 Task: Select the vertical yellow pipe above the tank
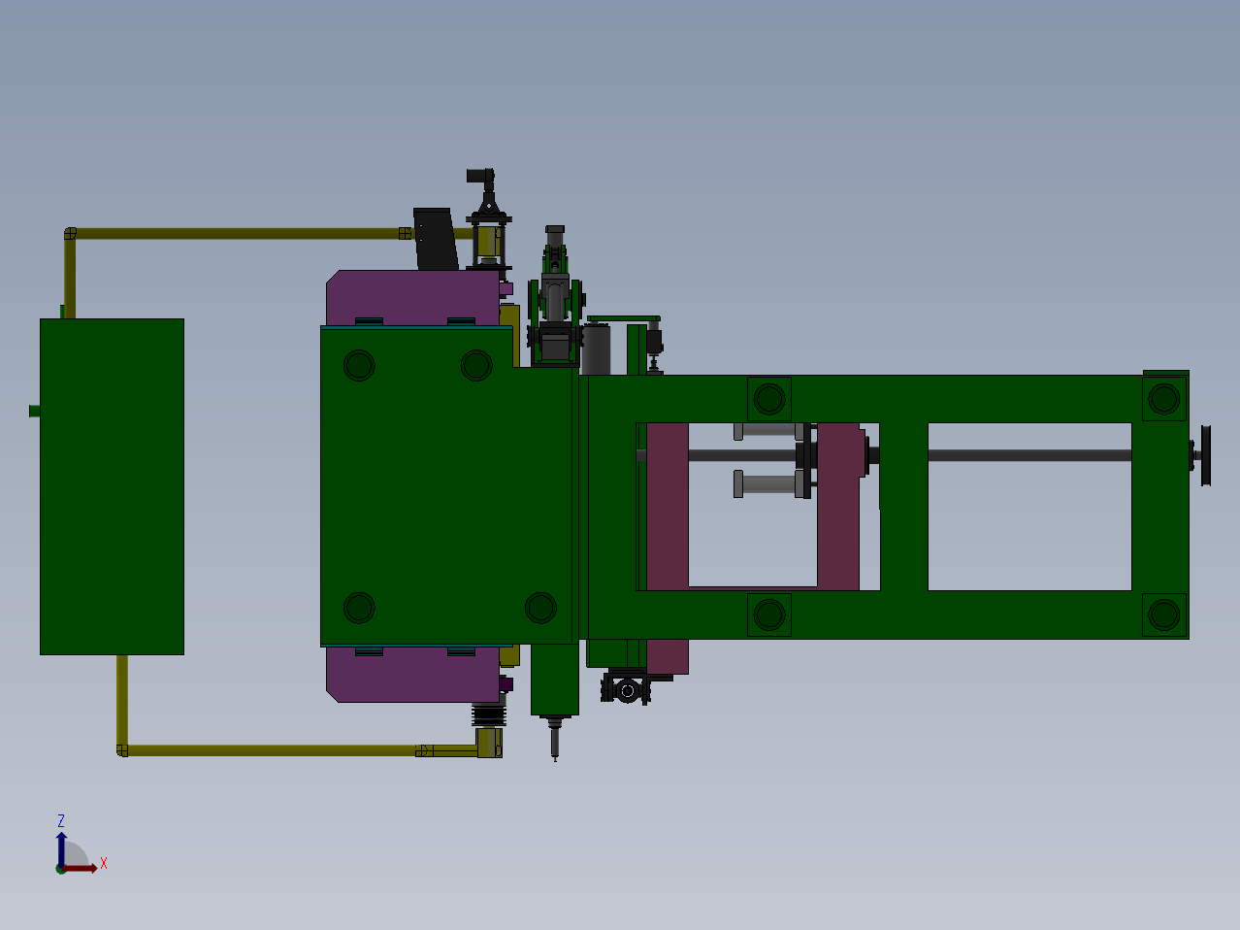tap(70, 278)
